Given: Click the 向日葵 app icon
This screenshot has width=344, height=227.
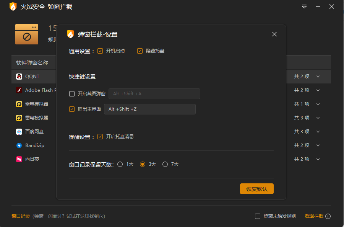Looking at the screenshot, I should pos(19,159).
